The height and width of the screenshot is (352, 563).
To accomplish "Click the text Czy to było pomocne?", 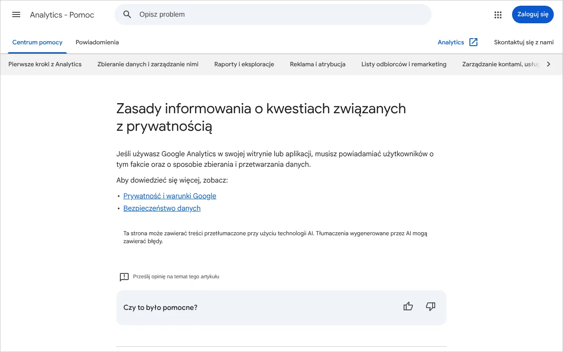I will 160,307.
